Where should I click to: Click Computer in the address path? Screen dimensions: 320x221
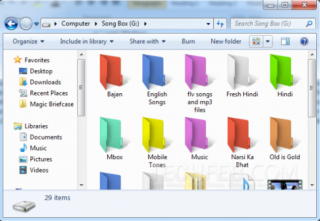pos(76,23)
